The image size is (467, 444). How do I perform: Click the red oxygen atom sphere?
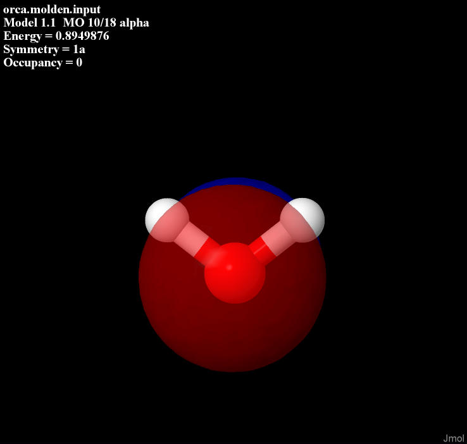coord(235,273)
